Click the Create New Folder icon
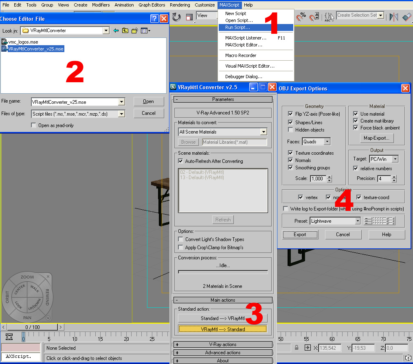Image resolution: width=413 pixels, height=364 pixels. point(134,31)
